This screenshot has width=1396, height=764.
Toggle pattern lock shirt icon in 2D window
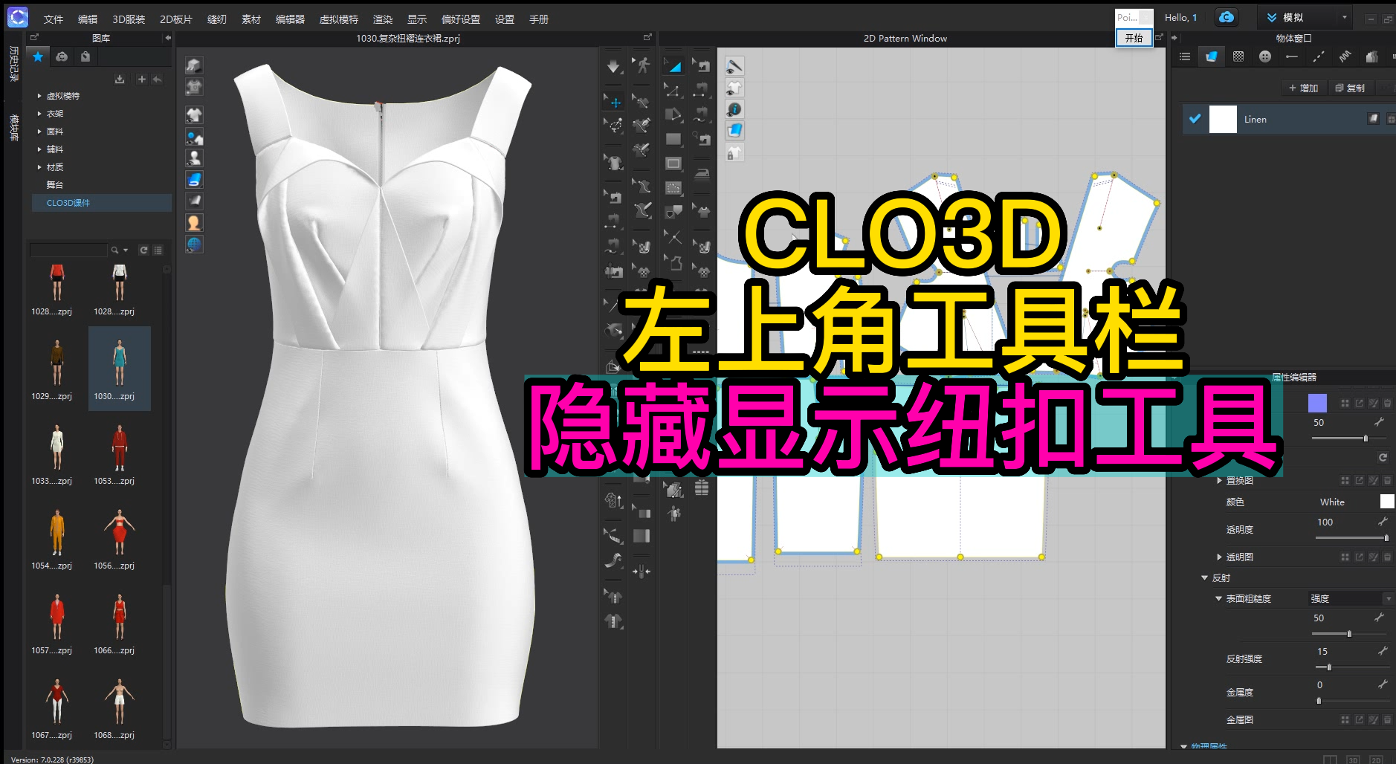click(734, 152)
